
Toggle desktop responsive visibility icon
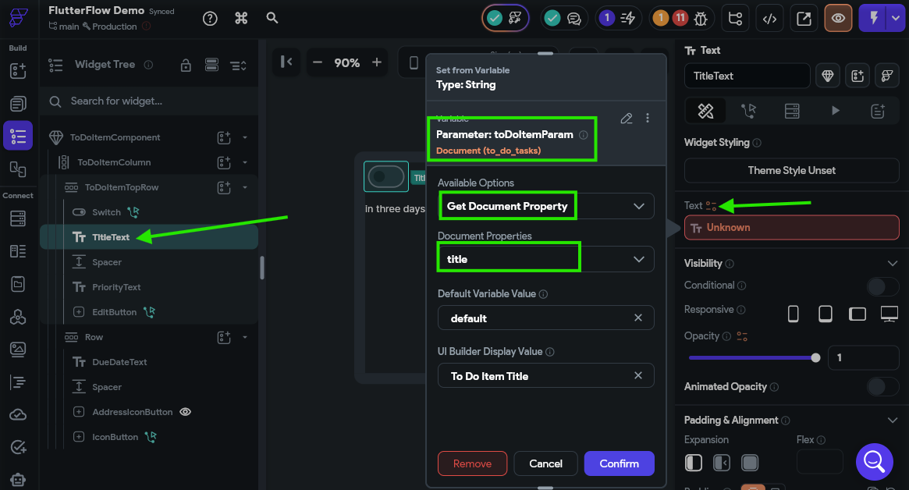click(x=889, y=314)
